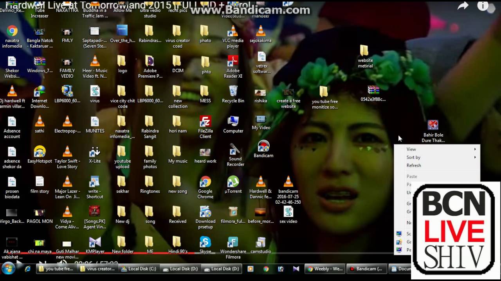Open the Bandicam desktop shortcut
Image resolution: width=501 pixels, height=281 pixels.
pos(263,149)
